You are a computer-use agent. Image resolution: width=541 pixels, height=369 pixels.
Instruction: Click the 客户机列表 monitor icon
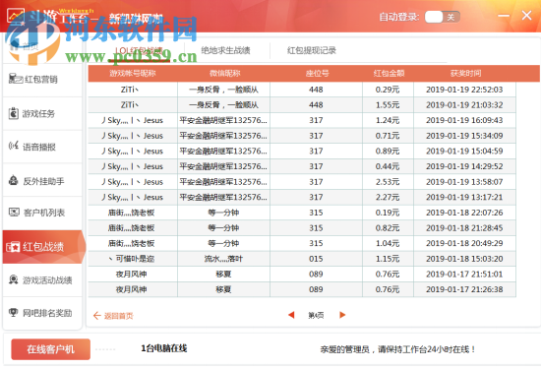point(14,212)
